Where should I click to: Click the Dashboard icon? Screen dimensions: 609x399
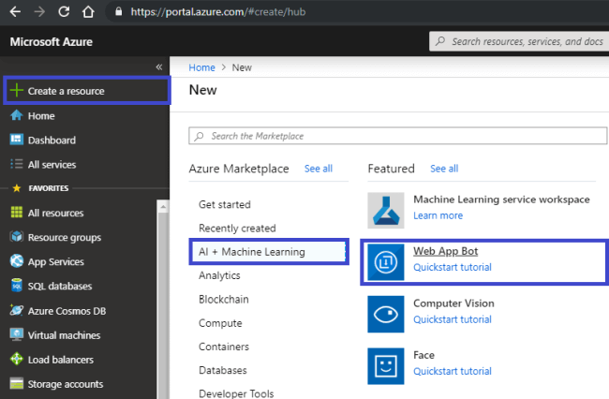tap(16, 140)
